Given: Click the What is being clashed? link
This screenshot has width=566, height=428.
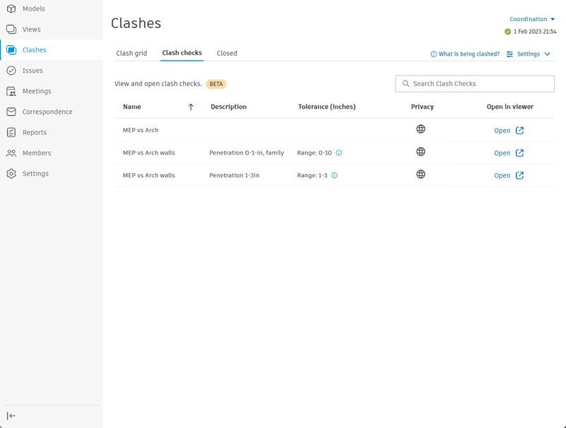Looking at the screenshot, I should 465,54.
